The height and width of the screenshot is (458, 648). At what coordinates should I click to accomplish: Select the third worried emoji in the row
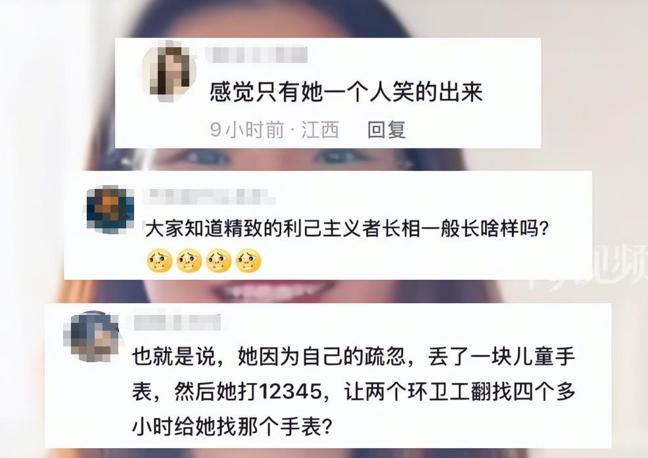pos(219,260)
